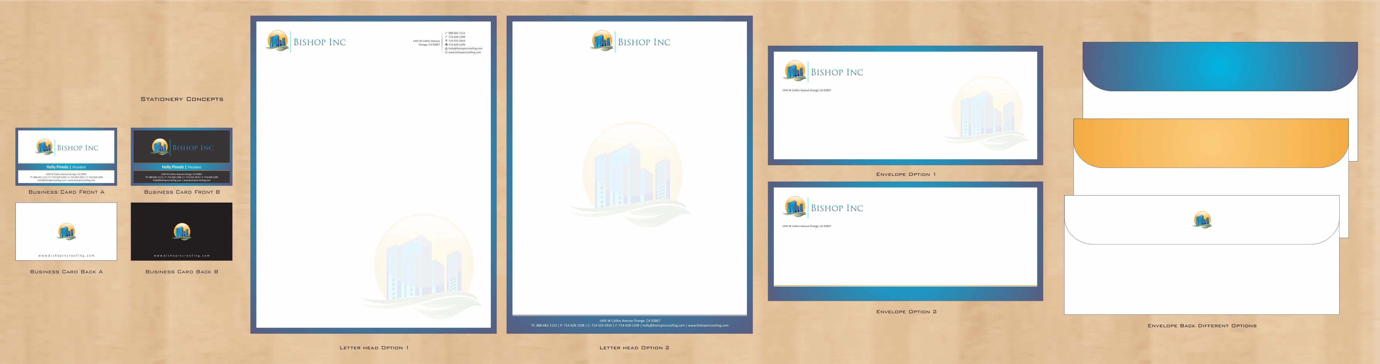Click the building logo on Business Card Back B
Screen dimensions: 1380x364
point(182,231)
